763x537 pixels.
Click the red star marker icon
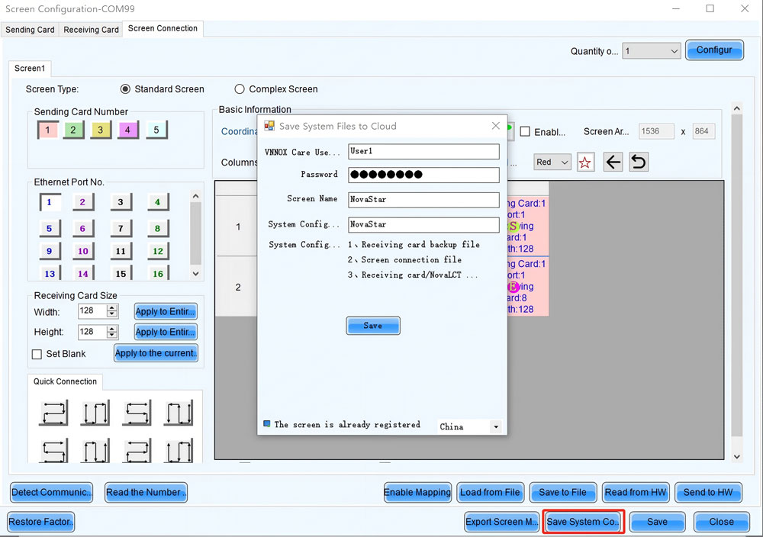pos(586,162)
